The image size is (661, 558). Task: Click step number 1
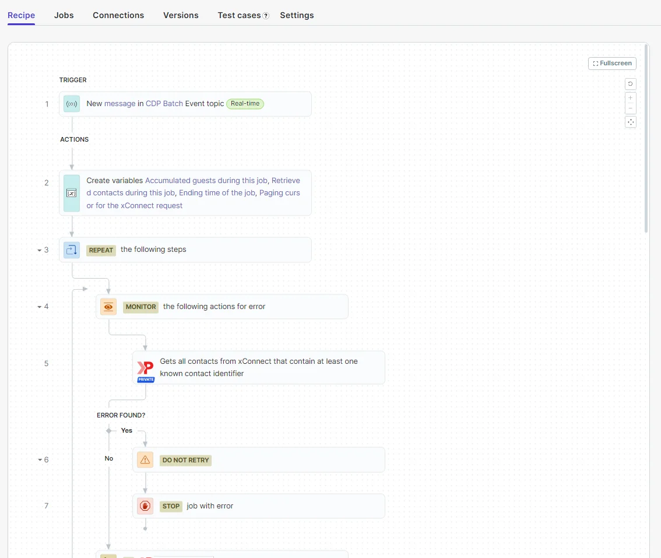click(x=47, y=104)
